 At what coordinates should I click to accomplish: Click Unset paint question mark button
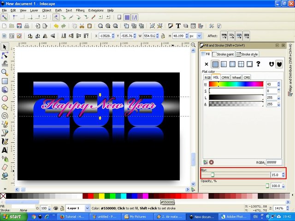click(258, 64)
